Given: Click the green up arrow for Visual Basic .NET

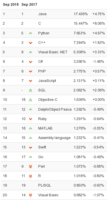Looking at the screenshot, I should coord(31,52).
